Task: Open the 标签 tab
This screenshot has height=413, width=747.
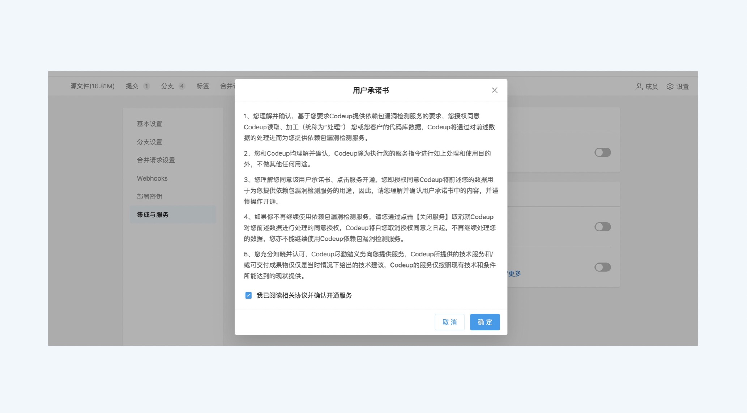Action: pos(203,86)
